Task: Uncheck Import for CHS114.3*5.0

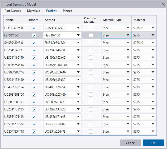Action: [34, 28]
